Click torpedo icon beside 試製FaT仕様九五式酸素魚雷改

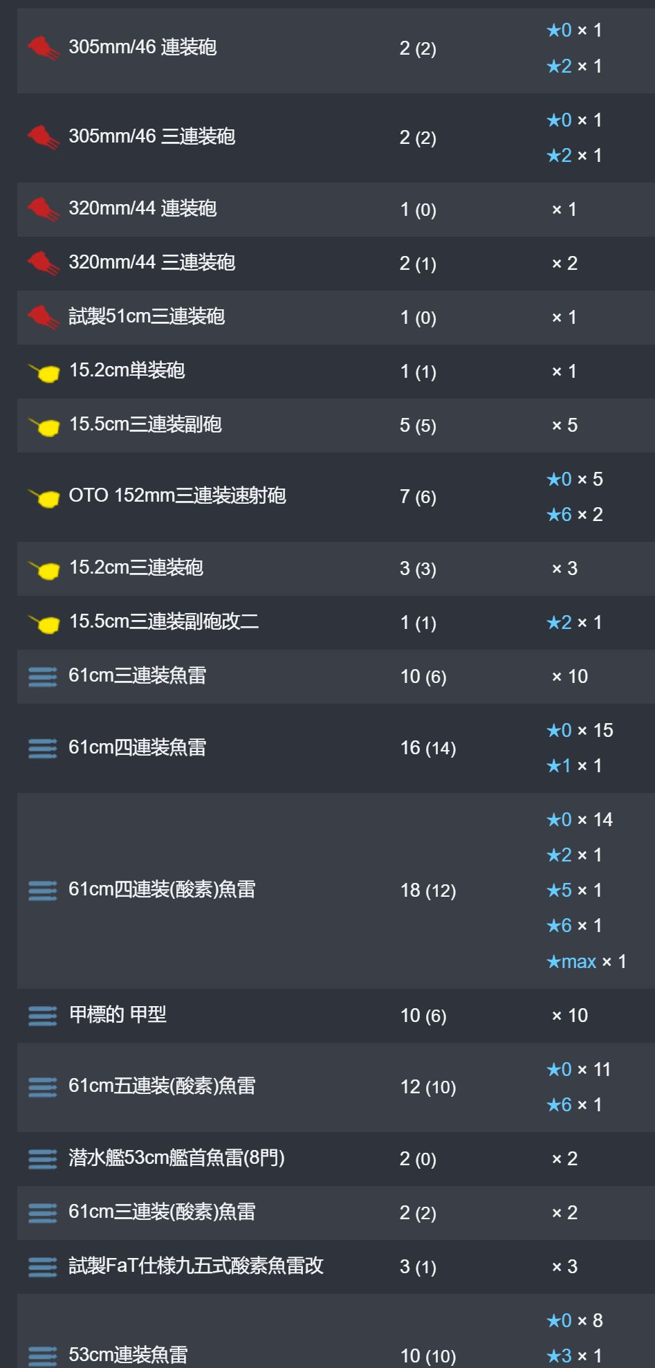[x=43, y=1266]
